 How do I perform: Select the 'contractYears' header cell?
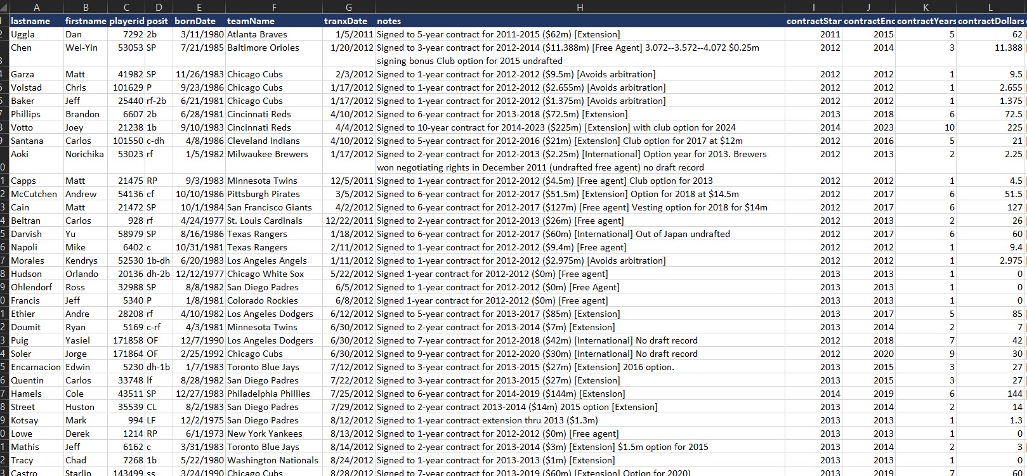click(x=926, y=21)
